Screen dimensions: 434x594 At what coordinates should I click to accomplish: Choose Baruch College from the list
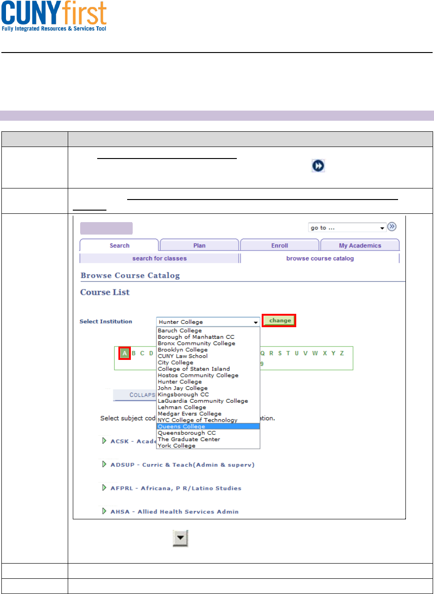coord(208,330)
